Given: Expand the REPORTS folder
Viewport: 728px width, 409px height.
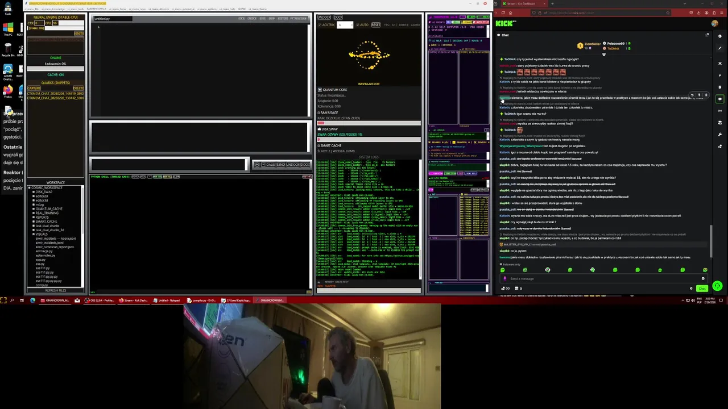Looking at the screenshot, I should tap(34, 218).
